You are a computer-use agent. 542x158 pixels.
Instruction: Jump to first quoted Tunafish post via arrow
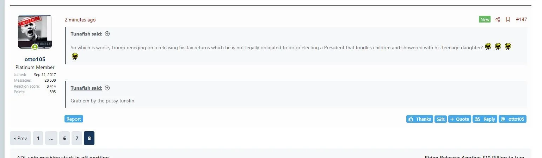tap(107, 34)
